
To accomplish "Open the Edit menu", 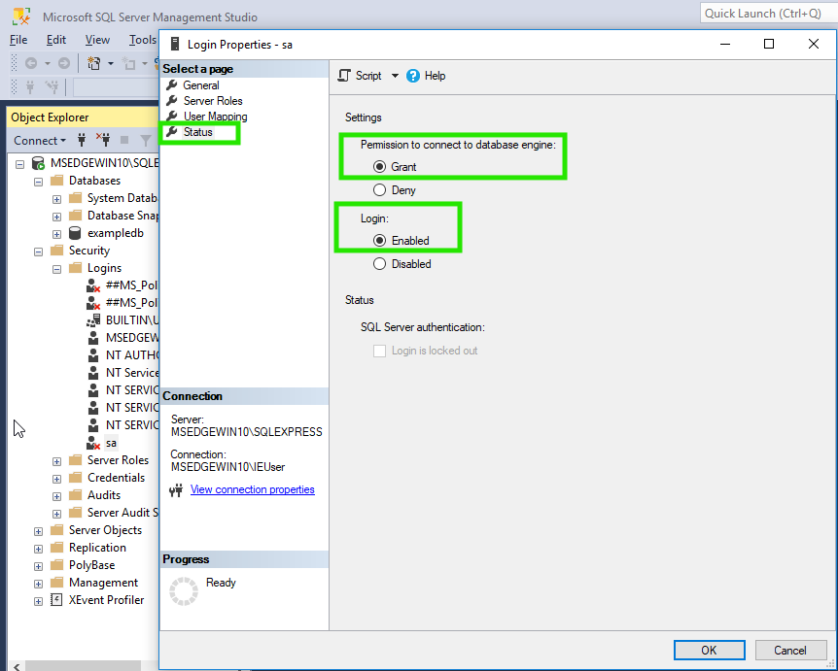I will click(55, 40).
